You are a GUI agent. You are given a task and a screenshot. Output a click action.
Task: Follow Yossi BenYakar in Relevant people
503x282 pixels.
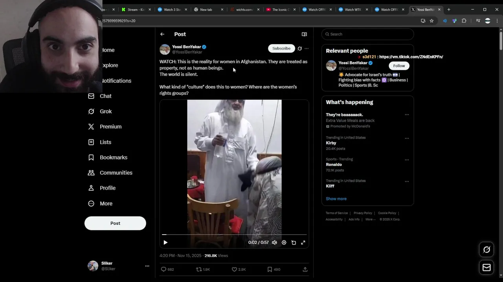pyautogui.click(x=399, y=66)
